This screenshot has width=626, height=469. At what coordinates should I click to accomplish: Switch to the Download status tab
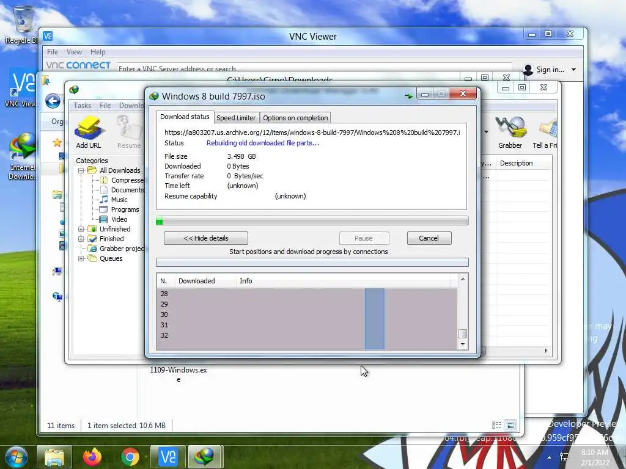tap(185, 117)
